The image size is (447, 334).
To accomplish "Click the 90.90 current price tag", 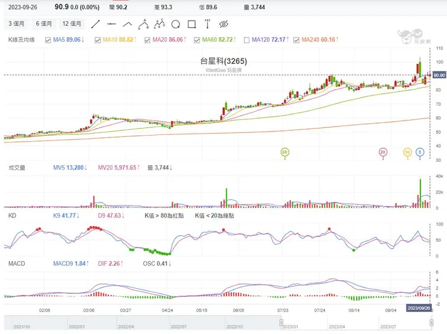I will click(x=439, y=75).
